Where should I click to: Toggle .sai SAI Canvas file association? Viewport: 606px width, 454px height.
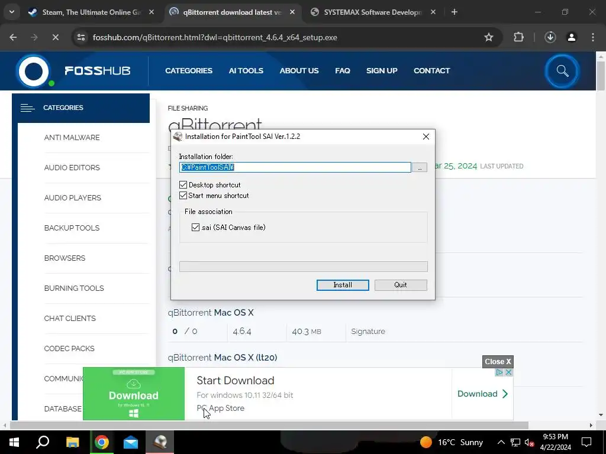click(195, 228)
